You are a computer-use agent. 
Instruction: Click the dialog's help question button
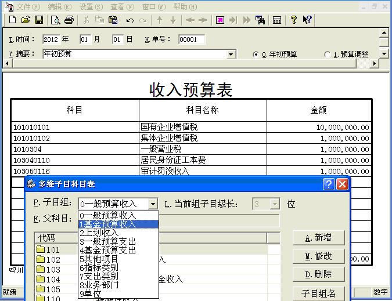(329, 184)
